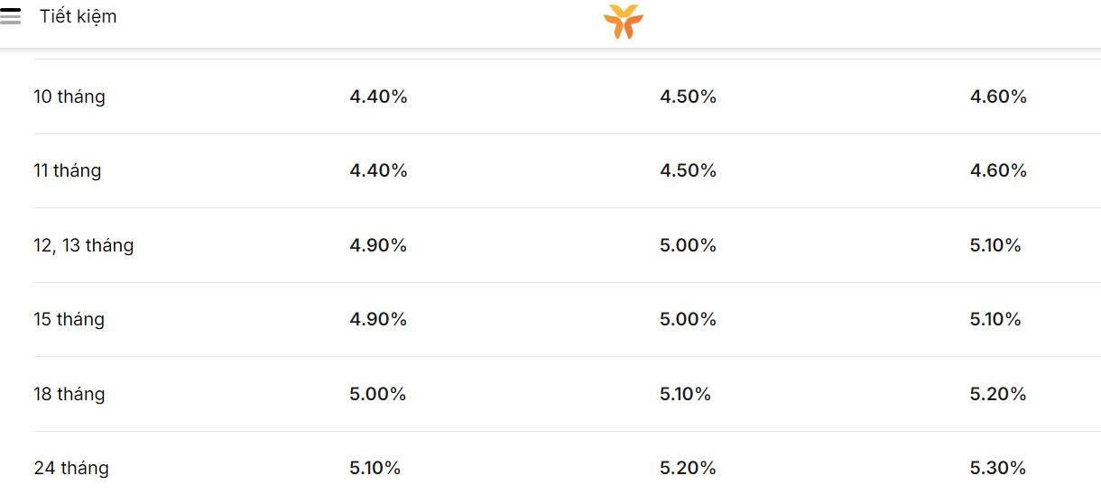Click the 4.50% rate for 11 tháng

[x=689, y=170]
